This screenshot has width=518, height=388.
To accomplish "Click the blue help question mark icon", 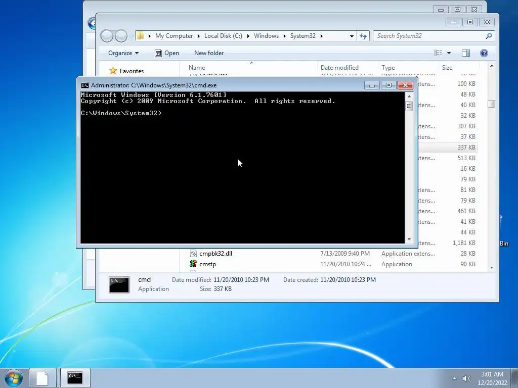I will pos(484,53).
